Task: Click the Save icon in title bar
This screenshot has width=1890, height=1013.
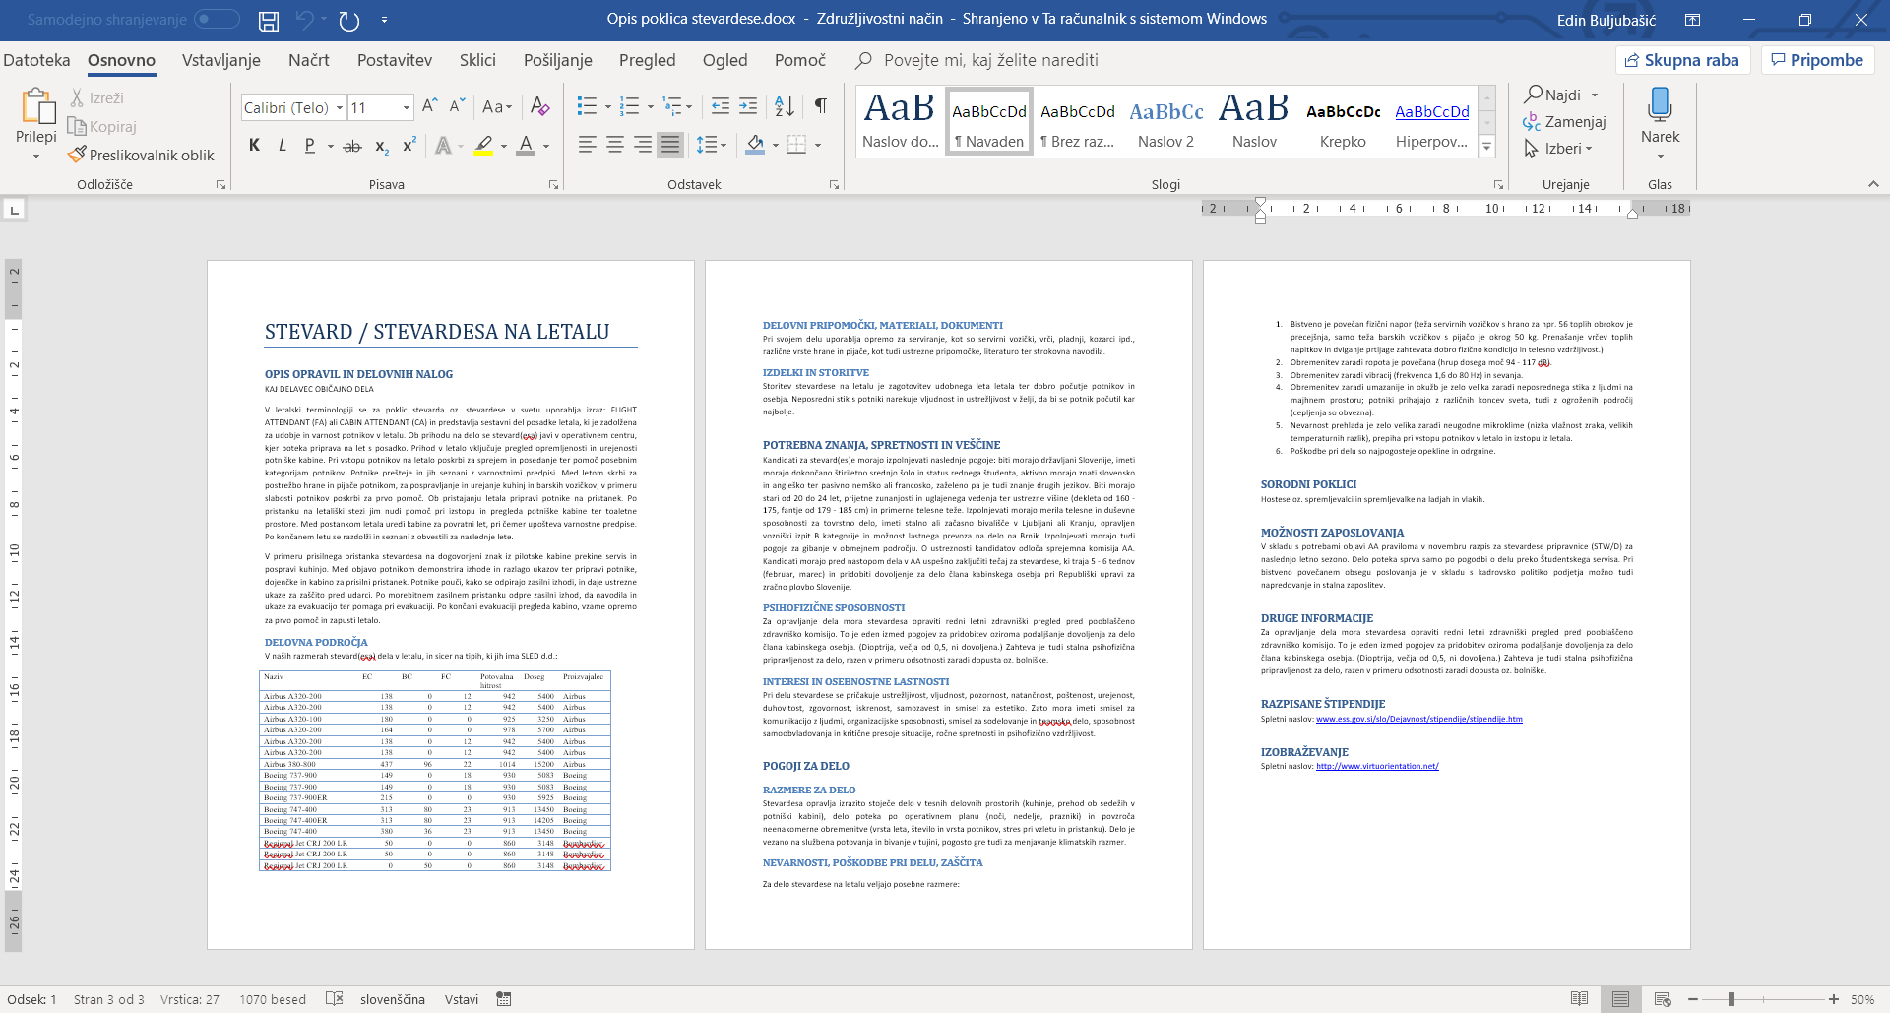Action: (x=268, y=20)
